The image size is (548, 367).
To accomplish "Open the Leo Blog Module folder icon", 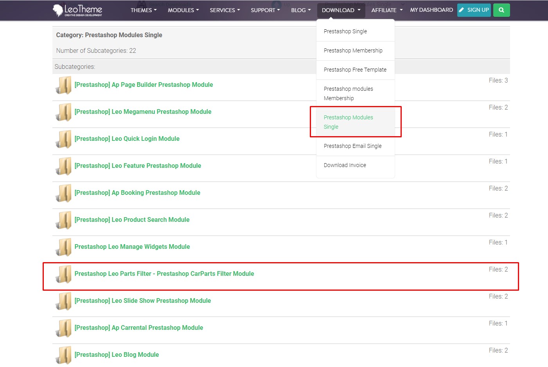I will (x=63, y=355).
